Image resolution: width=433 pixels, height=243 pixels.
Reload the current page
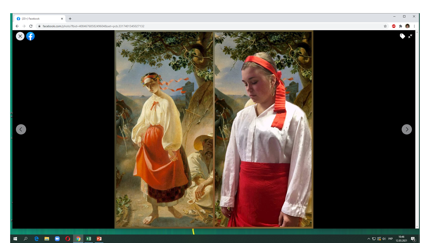click(31, 26)
